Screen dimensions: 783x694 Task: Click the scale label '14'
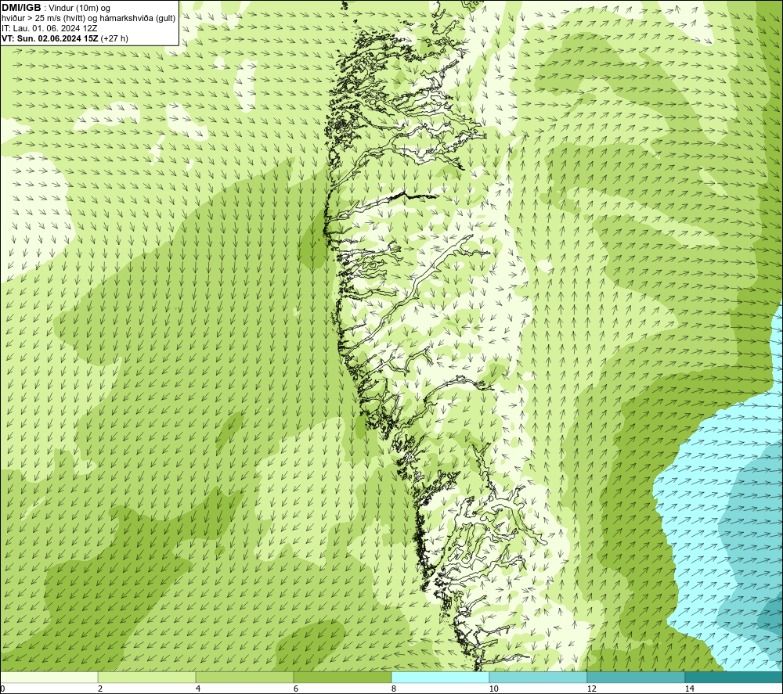689,689
